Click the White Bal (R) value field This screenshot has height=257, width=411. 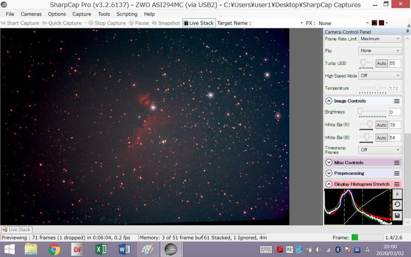coord(395,125)
